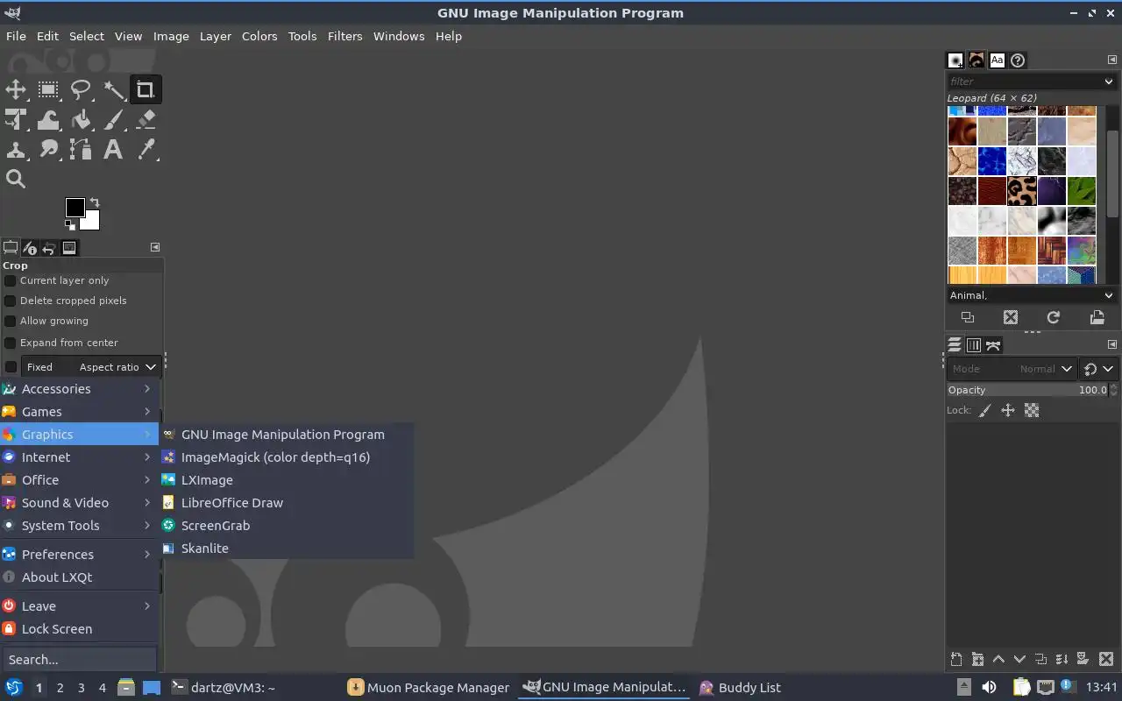The width and height of the screenshot is (1122, 701).
Task: Click the black foreground color swatch
Action: click(x=75, y=207)
